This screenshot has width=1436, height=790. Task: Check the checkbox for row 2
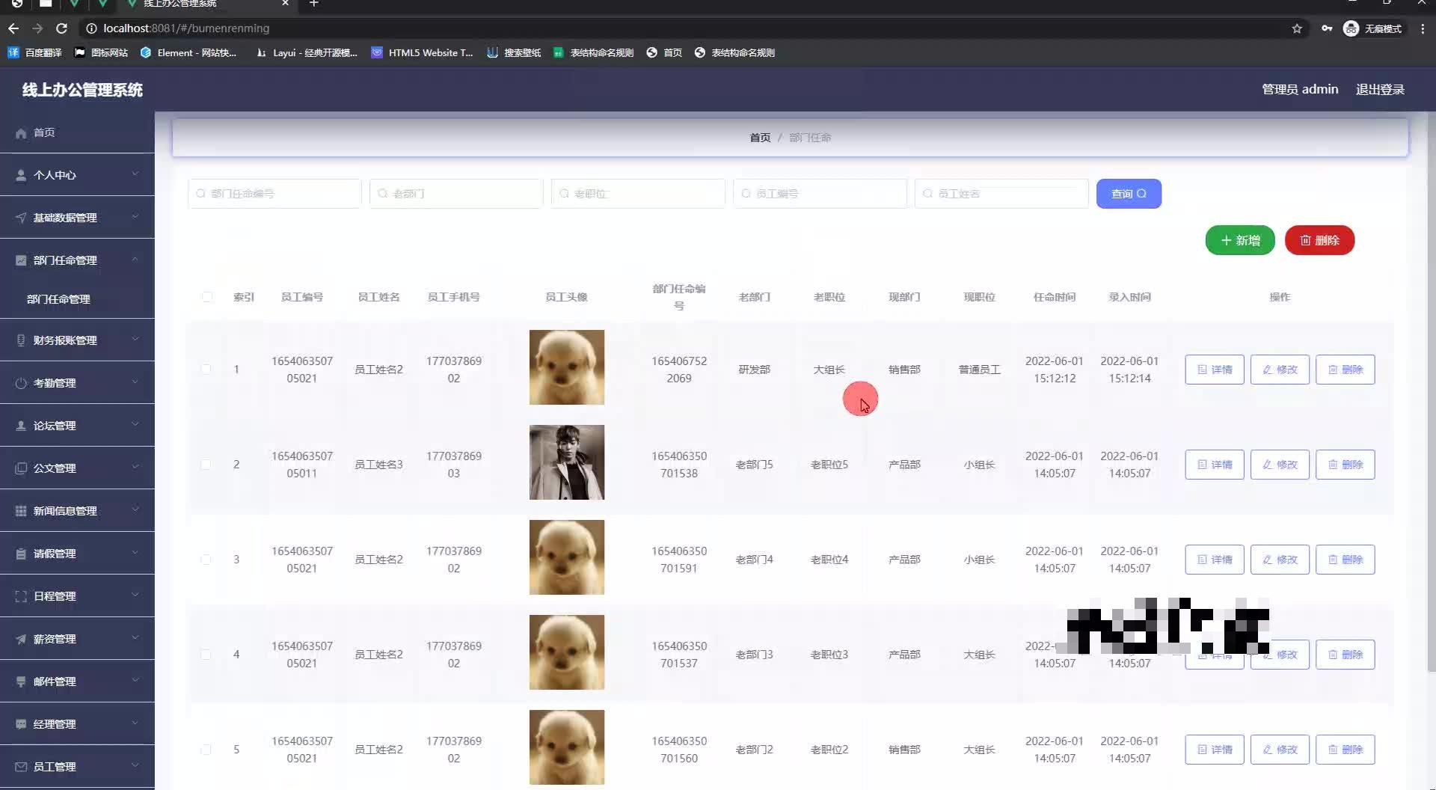[207, 464]
